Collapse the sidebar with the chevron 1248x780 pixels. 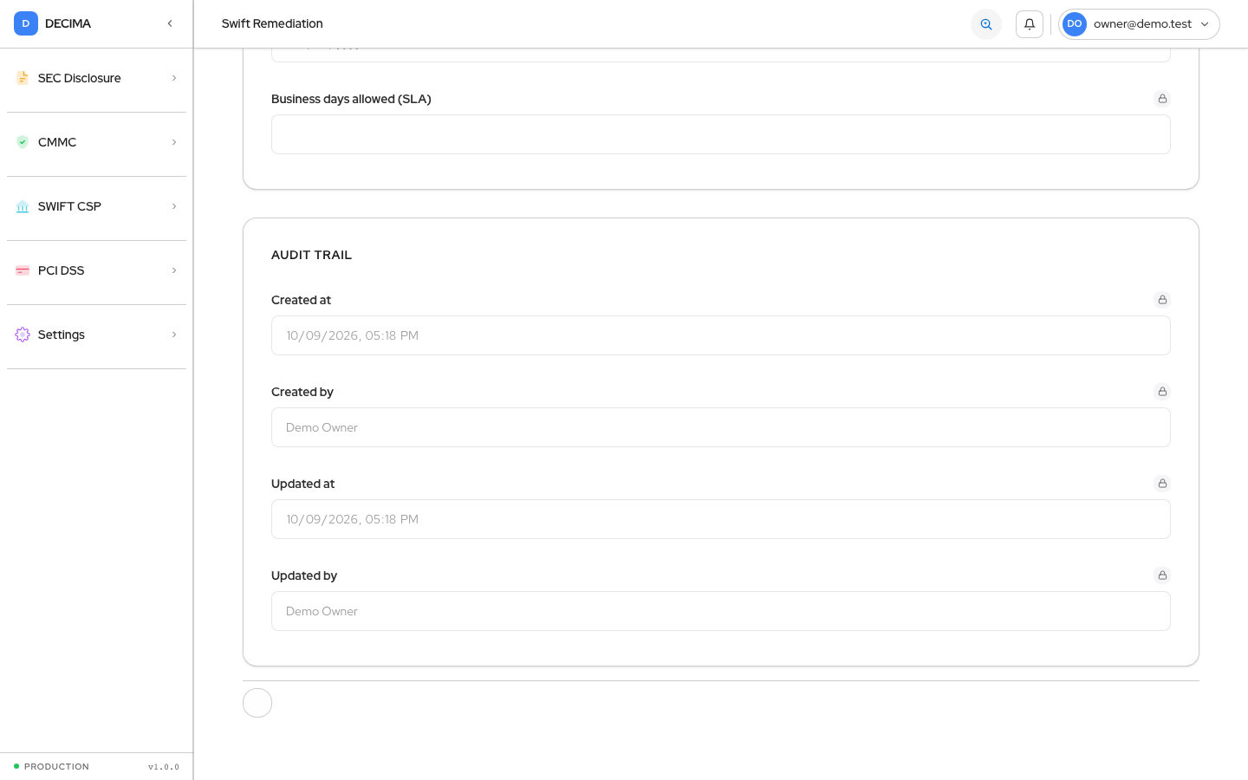tap(170, 23)
